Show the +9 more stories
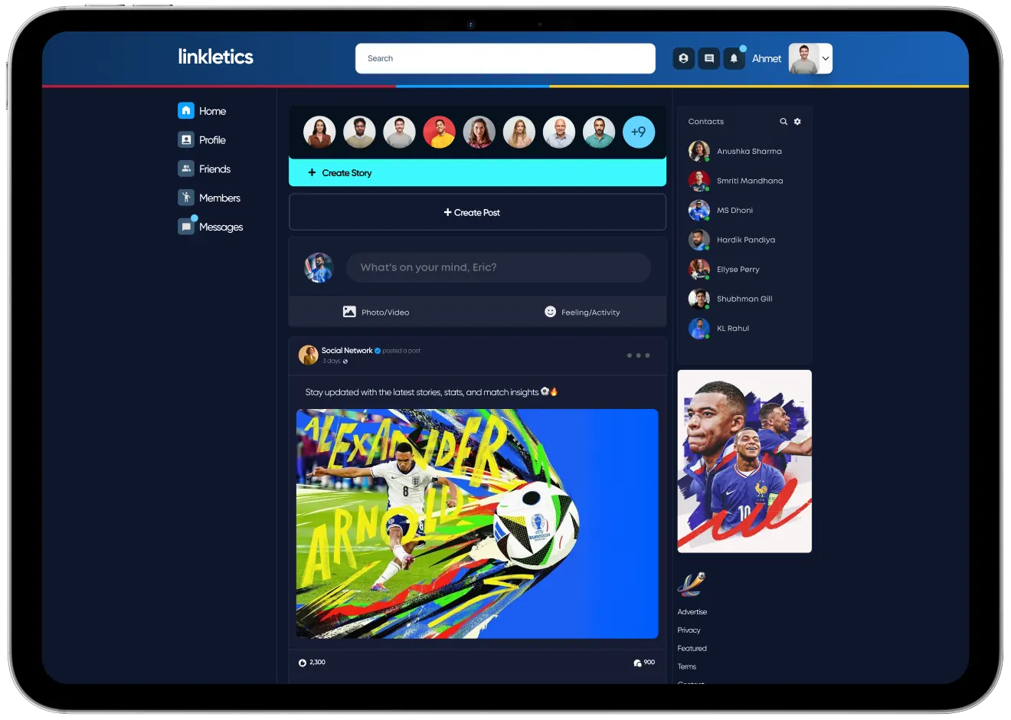 tap(639, 132)
